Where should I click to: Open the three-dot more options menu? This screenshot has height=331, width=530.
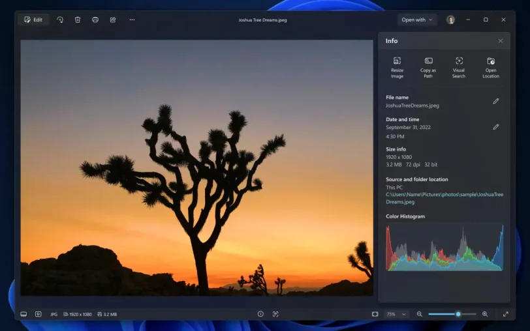(132, 20)
